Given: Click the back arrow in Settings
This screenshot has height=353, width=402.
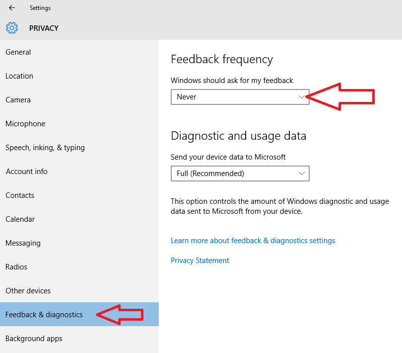Looking at the screenshot, I should click(12, 8).
